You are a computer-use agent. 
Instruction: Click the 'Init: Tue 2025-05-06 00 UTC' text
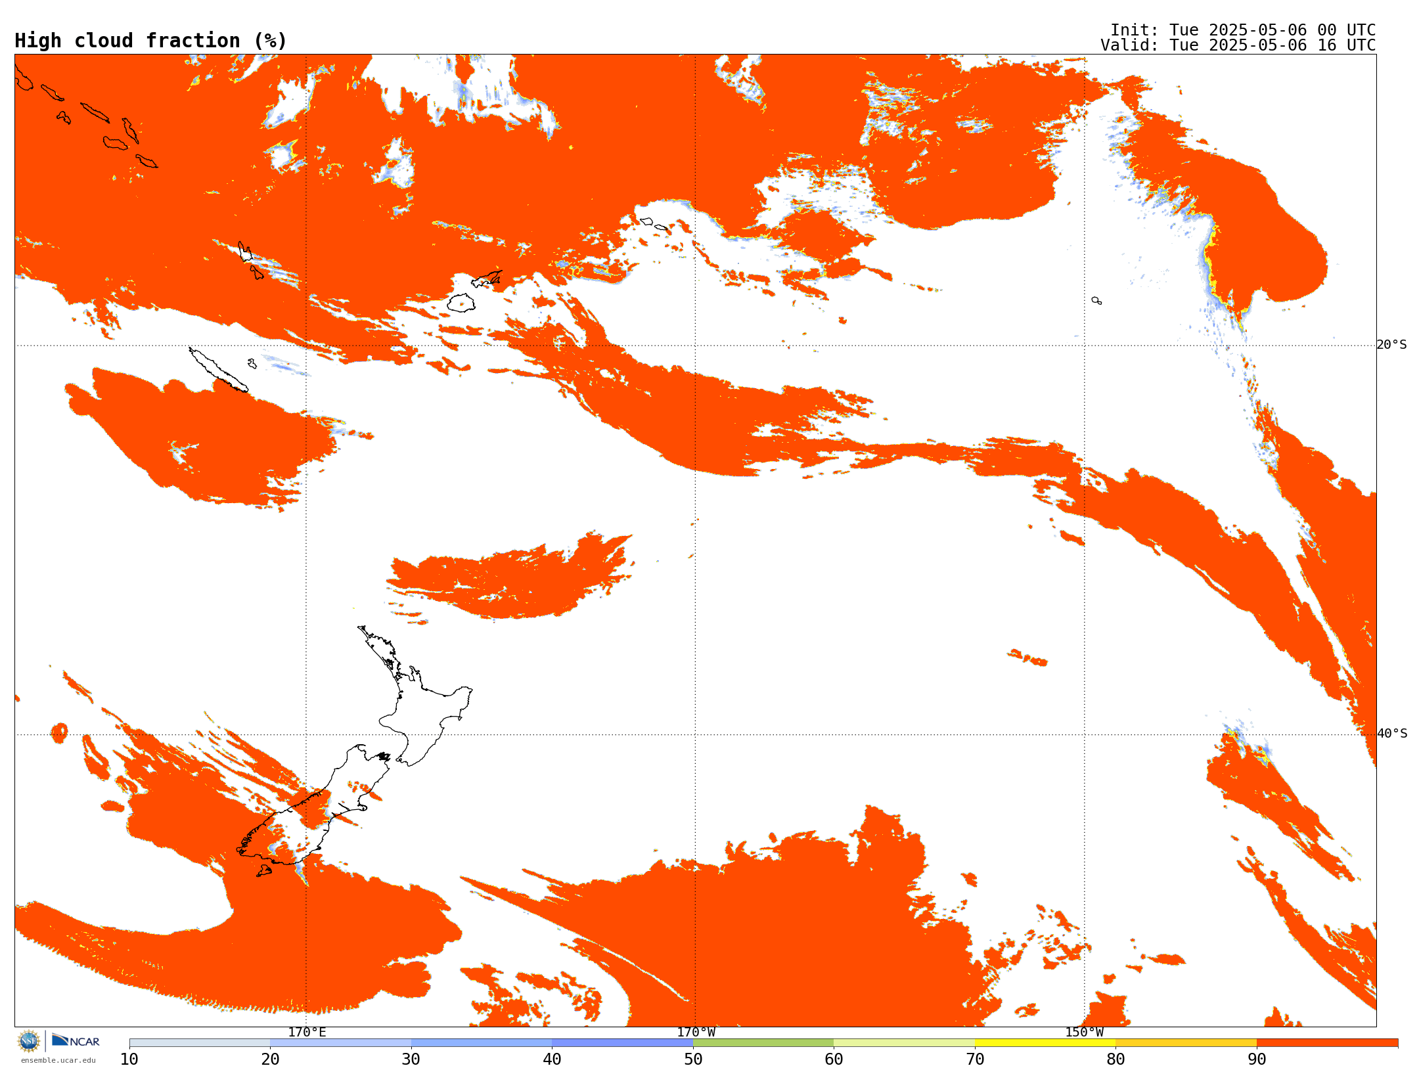click(1243, 30)
